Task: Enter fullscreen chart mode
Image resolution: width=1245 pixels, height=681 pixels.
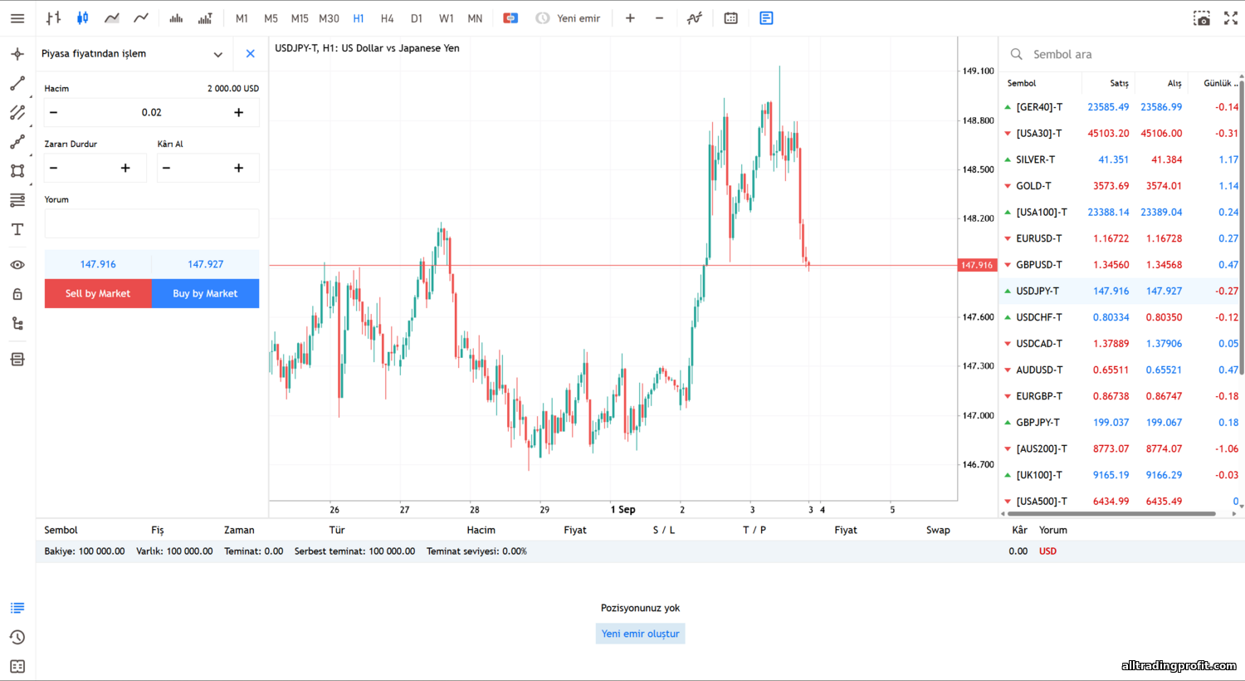Action: 1230,18
